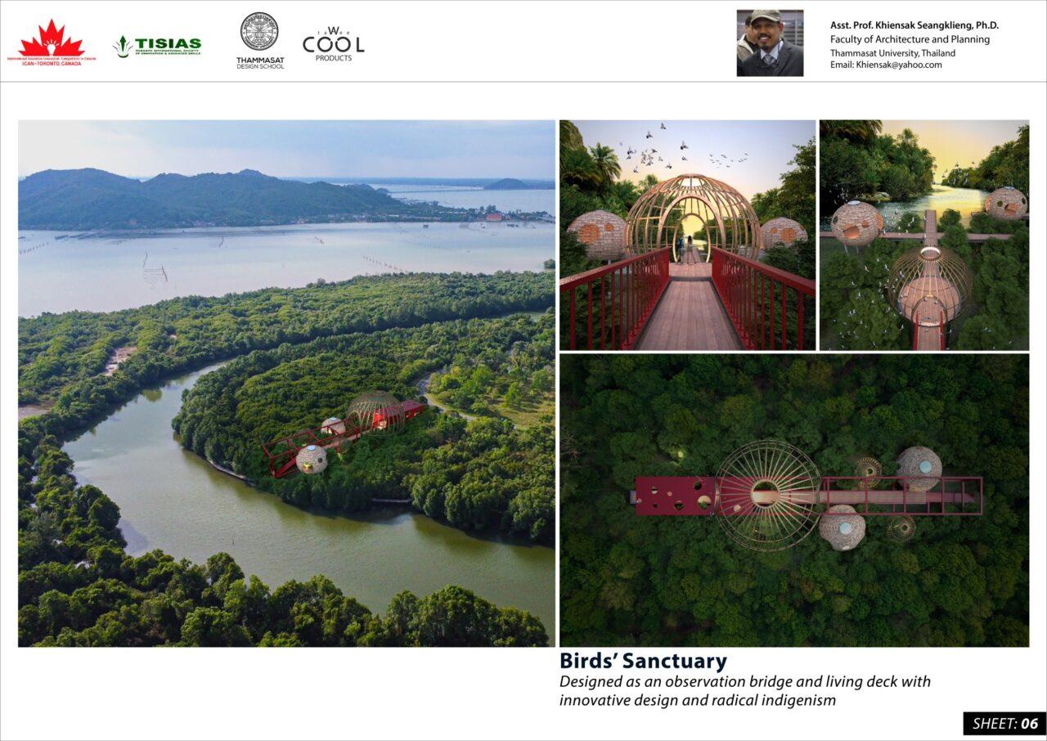Click the Khiensak@yahoo.com email address
Image resolution: width=1047 pixels, height=741 pixels.
pyautogui.click(x=899, y=65)
